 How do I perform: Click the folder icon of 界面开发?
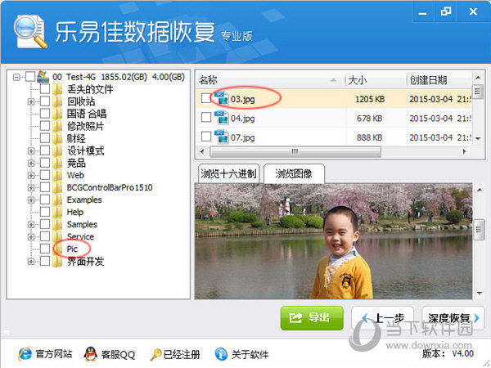[57, 261]
